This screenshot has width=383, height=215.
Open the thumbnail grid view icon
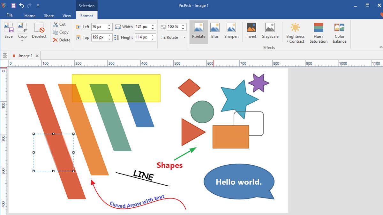(x=5, y=55)
